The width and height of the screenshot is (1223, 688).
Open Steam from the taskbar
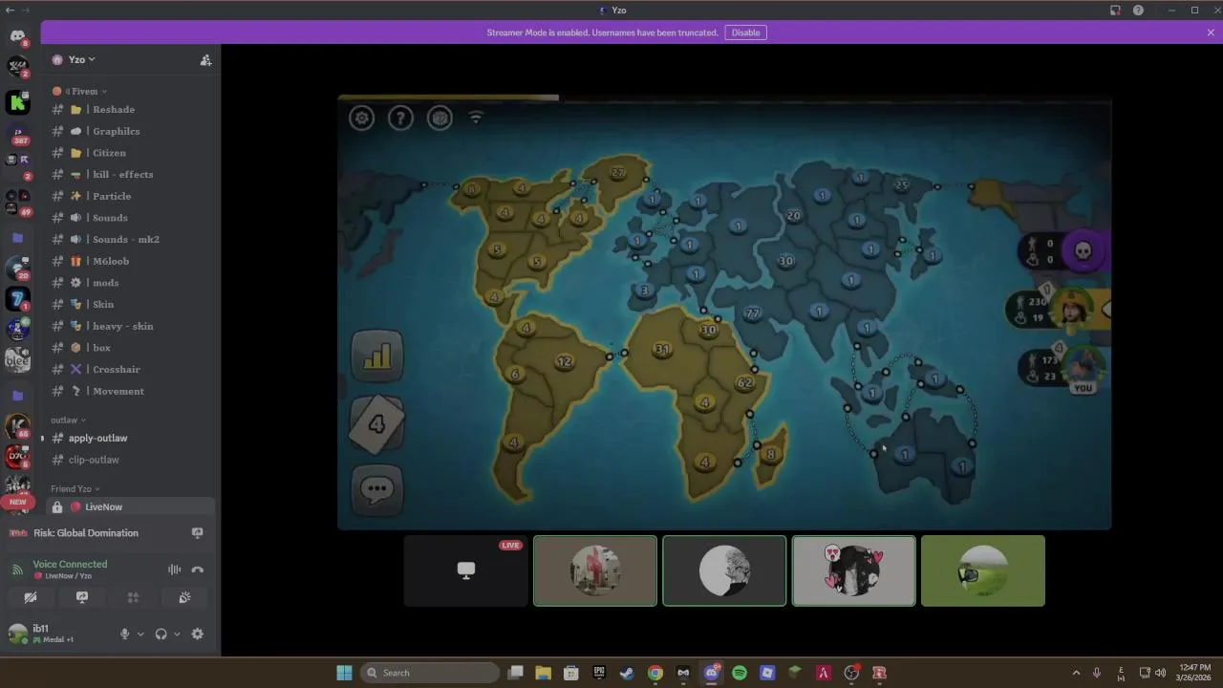(x=627, y=673)
